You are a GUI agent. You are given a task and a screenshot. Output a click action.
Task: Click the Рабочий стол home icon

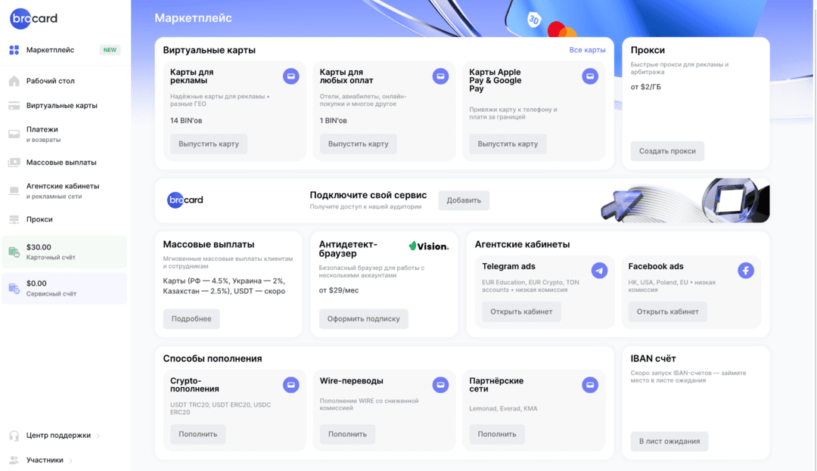[14, 81]
